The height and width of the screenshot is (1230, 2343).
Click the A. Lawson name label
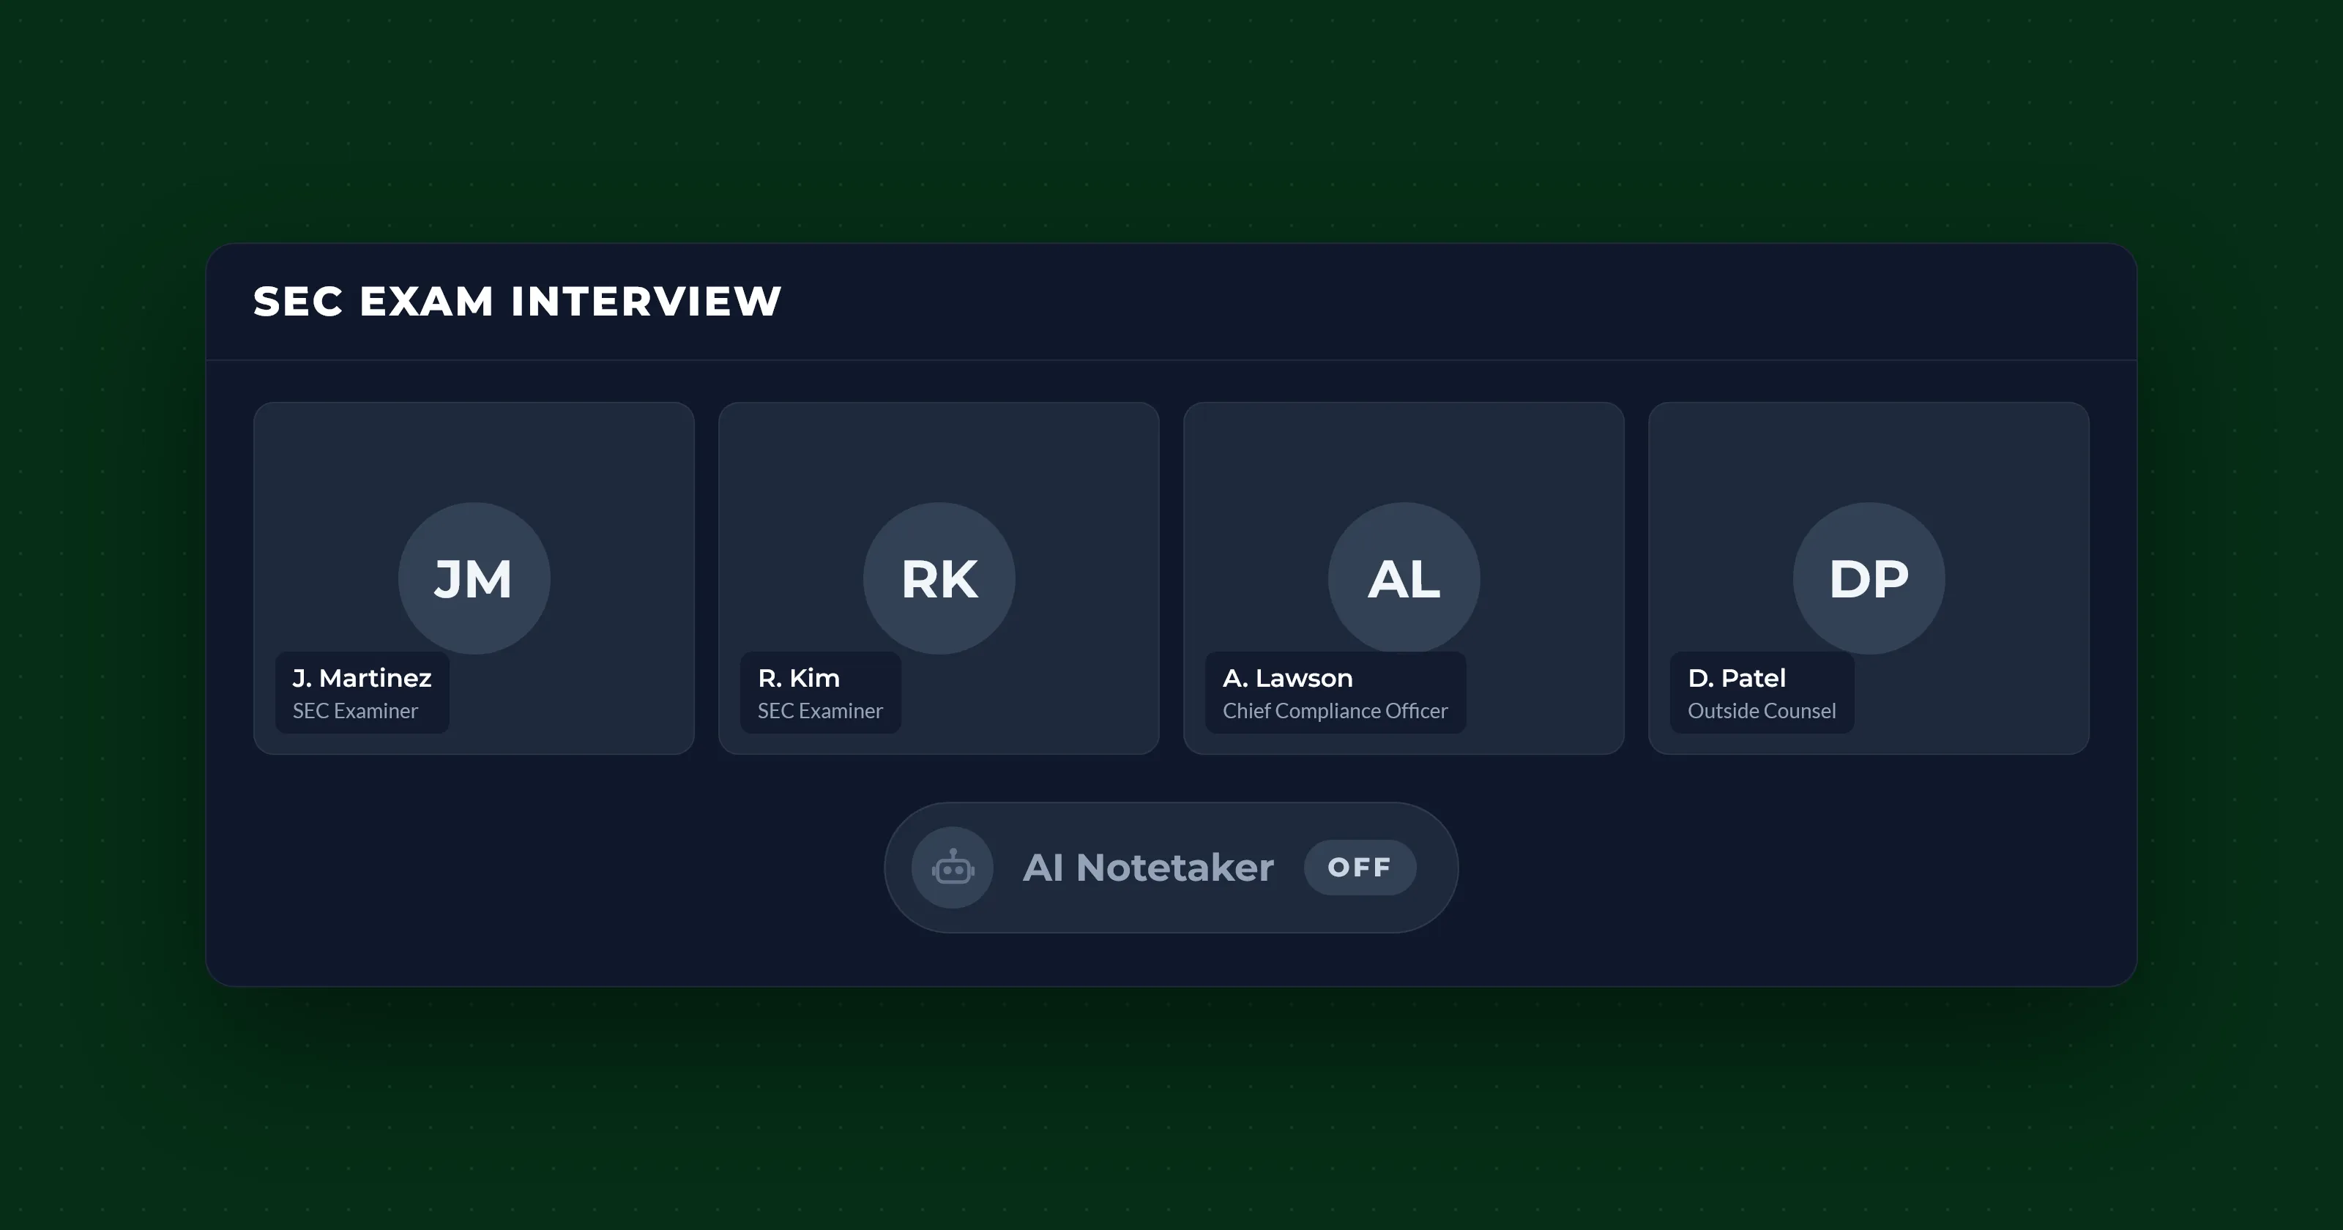coord(1287,679)
